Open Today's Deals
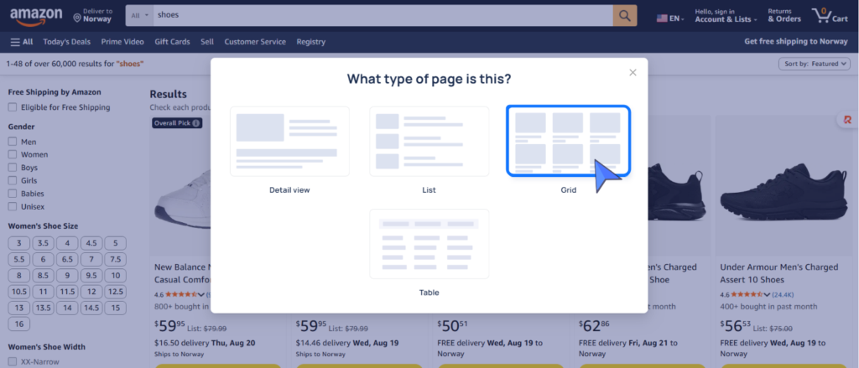Screen dimensions: 859x368 (x=66, y=42)
